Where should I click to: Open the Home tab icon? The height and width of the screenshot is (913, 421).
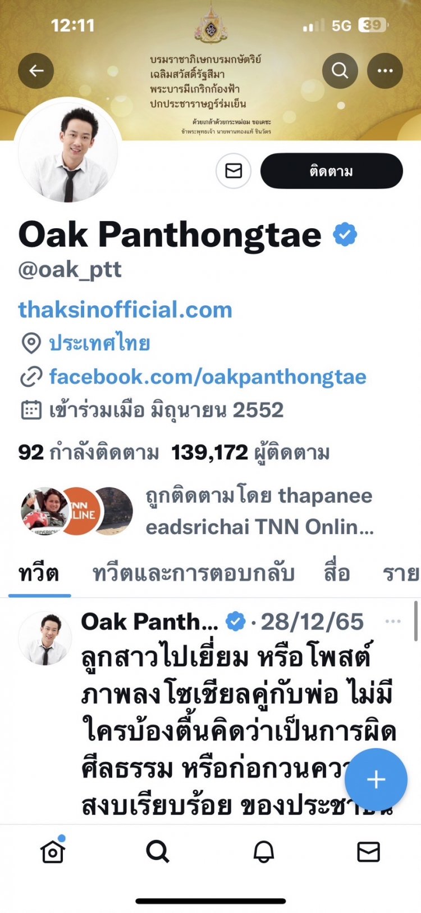tap(53, 851)
